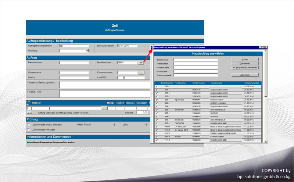The height and width of the screenshot is (182, 294).
Task: Click the Fremdnummer field in the Zoll form
Action: point(74,63)
